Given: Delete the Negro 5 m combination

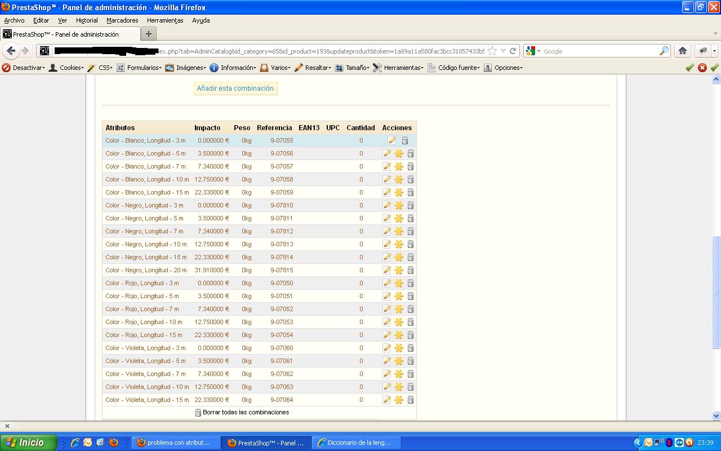Looking at the screenshot, I should (411, 218).
